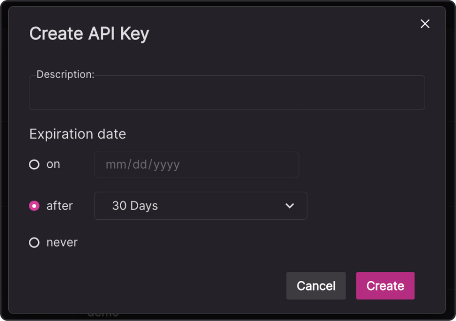The width and height of the screenshot is (456, 321).
Task: Click inside the Description text box
Action: pyautogui.click(x=226, y=92)
